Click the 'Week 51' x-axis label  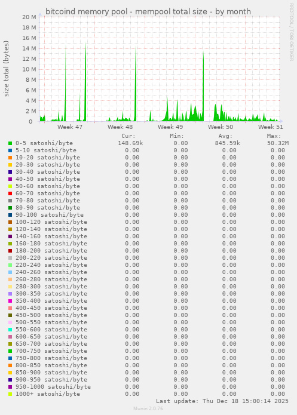[x=271, y=127]
